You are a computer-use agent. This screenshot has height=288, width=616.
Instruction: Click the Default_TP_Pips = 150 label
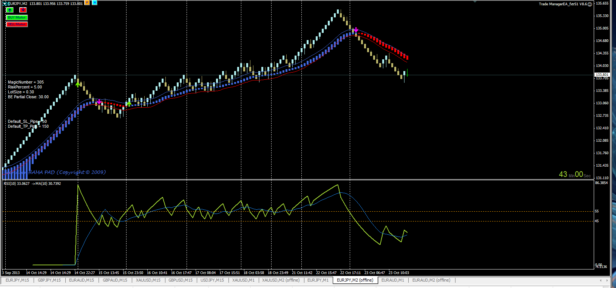28,126
